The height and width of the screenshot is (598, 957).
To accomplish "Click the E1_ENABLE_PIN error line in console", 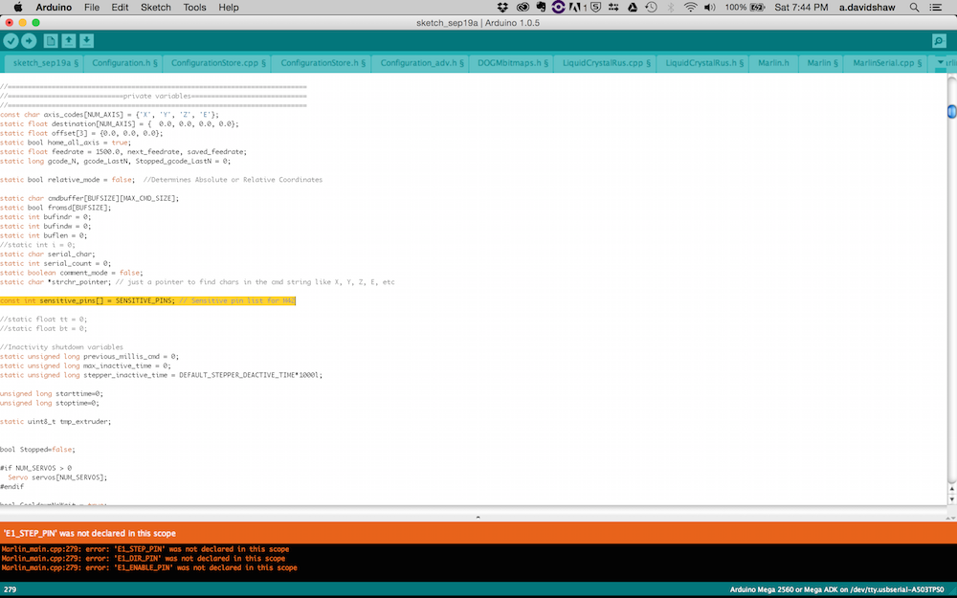I will coord(149,567).
